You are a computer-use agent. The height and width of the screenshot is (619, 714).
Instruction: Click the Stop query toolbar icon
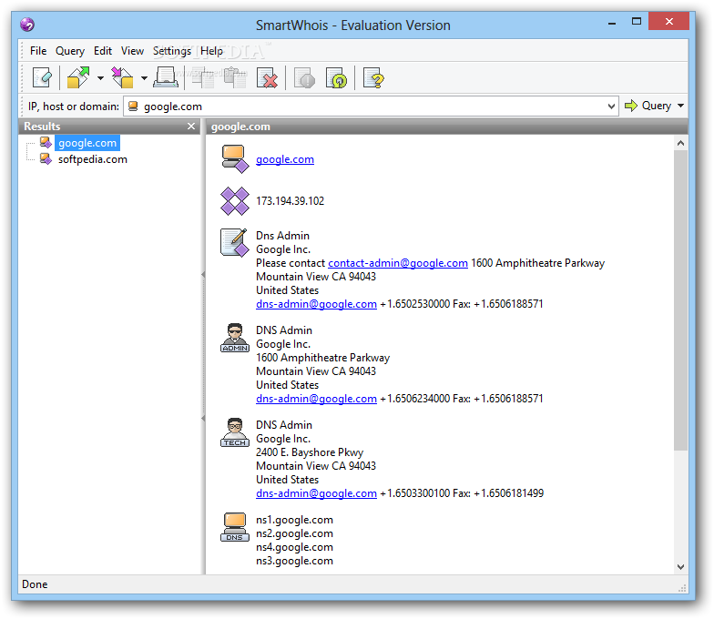tap(304, 78)
